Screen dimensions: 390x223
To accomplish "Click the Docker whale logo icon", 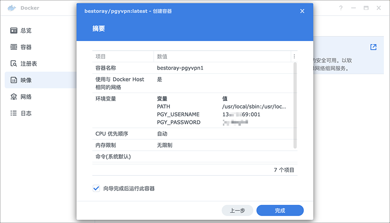I will tap(12, 8).
